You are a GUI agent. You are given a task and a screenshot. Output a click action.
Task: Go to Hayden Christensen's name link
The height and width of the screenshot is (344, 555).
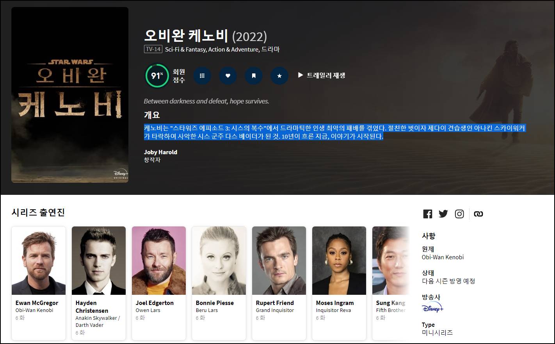(92, 307)
